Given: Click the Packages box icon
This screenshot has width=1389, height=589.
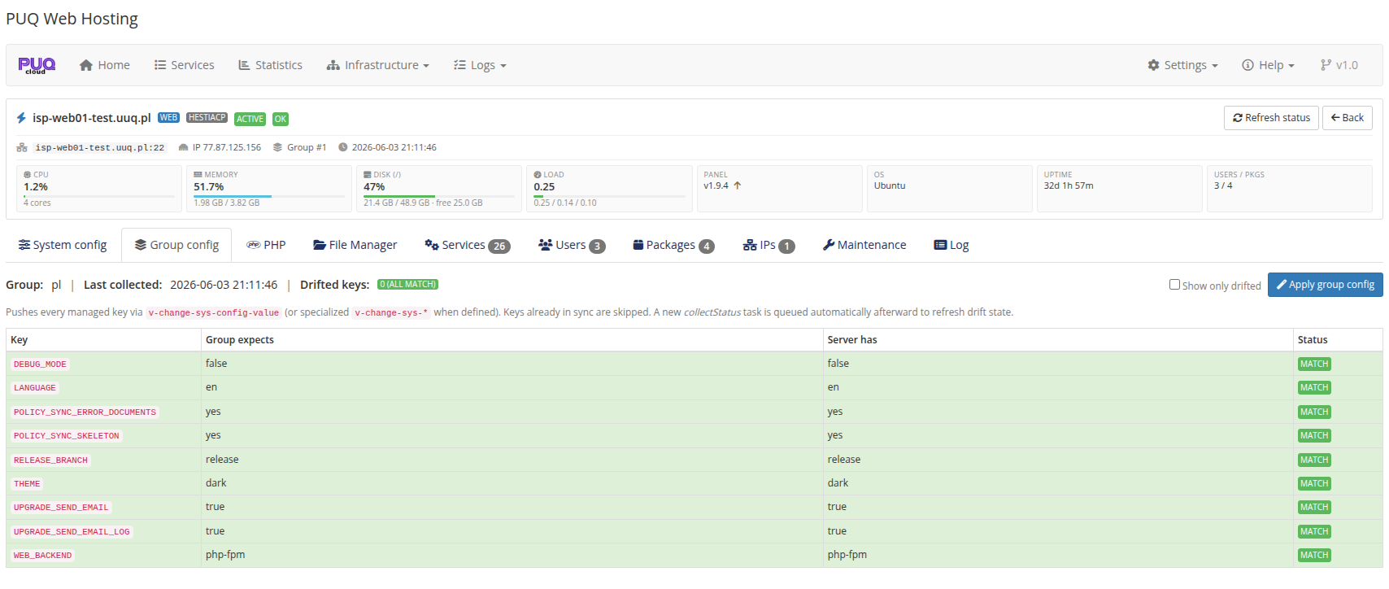Looking at the screenshot, I should coord(638,245).
